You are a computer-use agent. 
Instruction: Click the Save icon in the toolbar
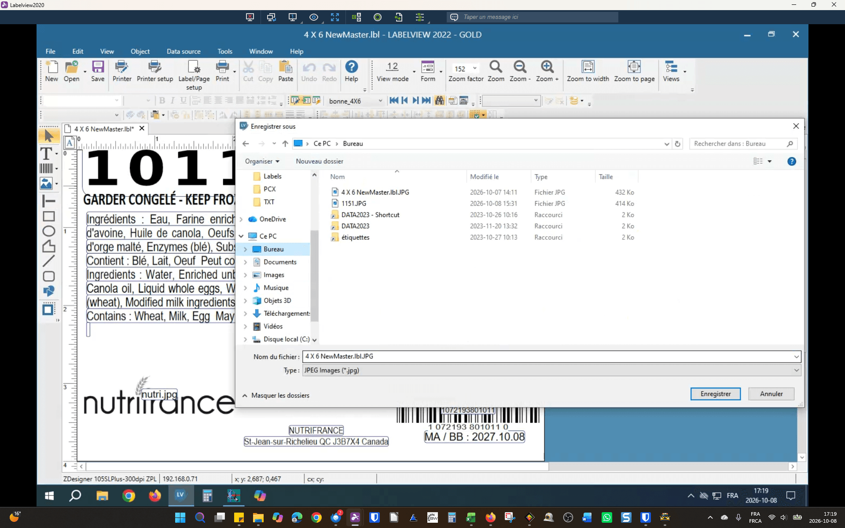98,71
